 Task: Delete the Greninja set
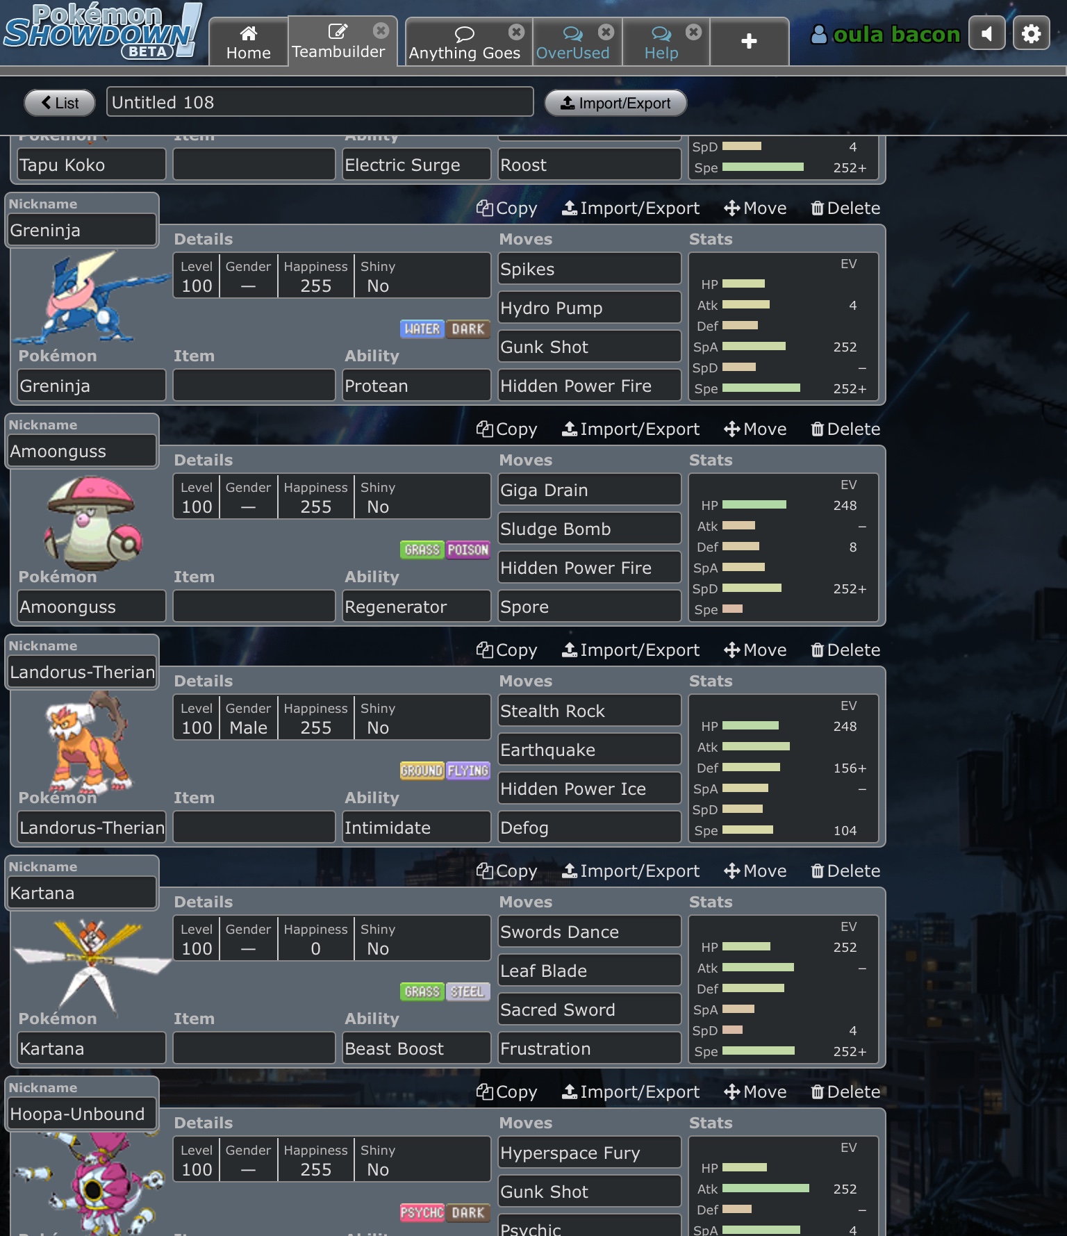[845, 208]
